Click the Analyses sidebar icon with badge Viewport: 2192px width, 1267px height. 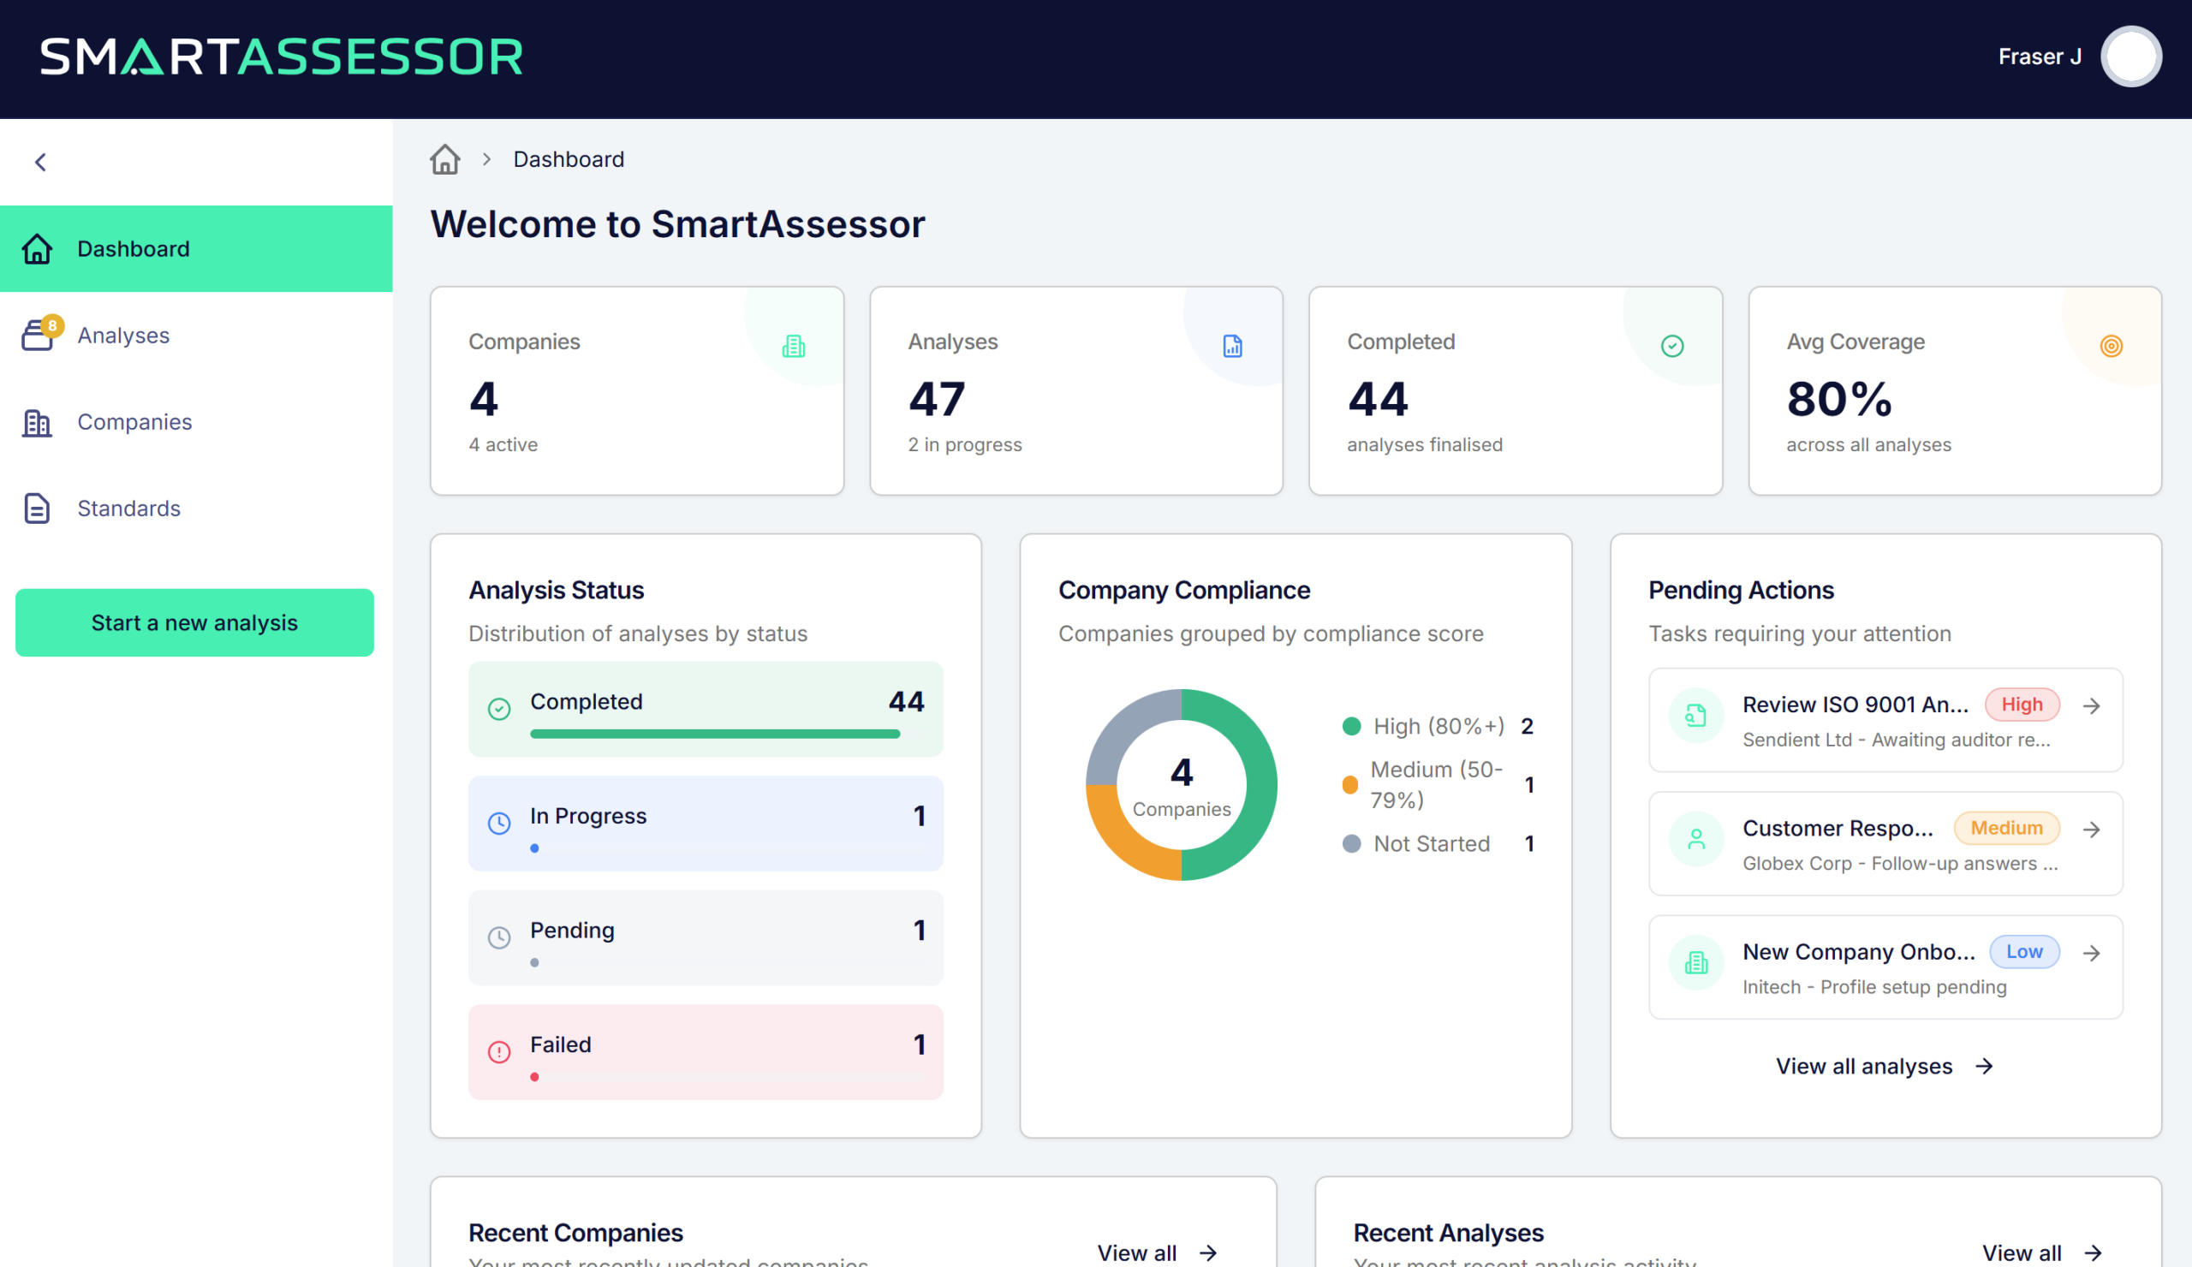39,335
